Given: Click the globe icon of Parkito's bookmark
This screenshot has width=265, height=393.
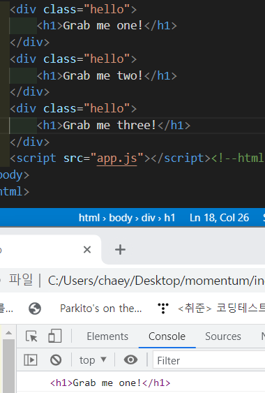Looking at the screenshot, I should pyautogui.click(x=35, y=309).
